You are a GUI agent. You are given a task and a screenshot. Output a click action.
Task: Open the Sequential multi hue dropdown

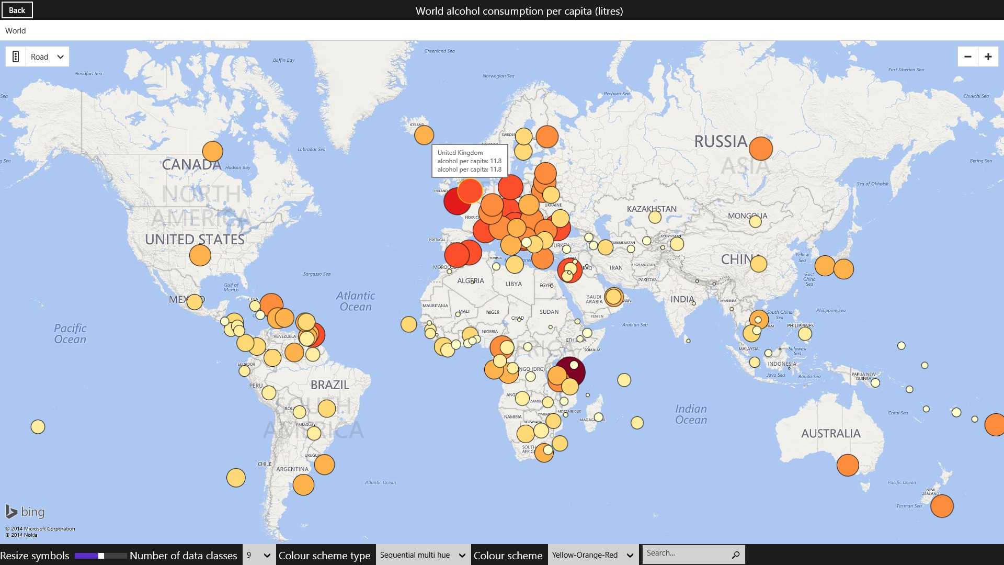[x=422, y=555]
